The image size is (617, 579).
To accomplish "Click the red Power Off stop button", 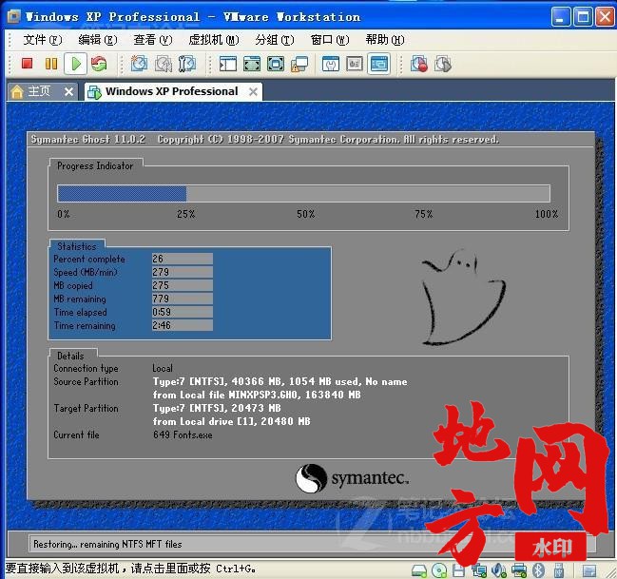I will tap(27, 64).
